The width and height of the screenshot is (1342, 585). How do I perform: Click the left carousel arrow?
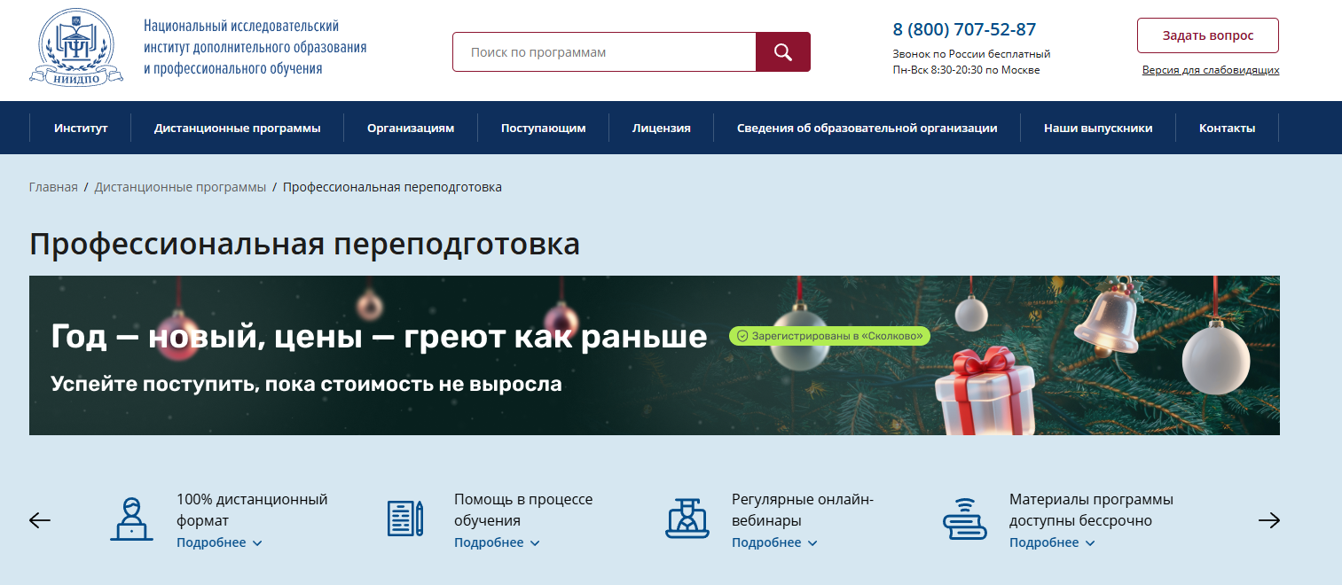(x=40, y=520)
